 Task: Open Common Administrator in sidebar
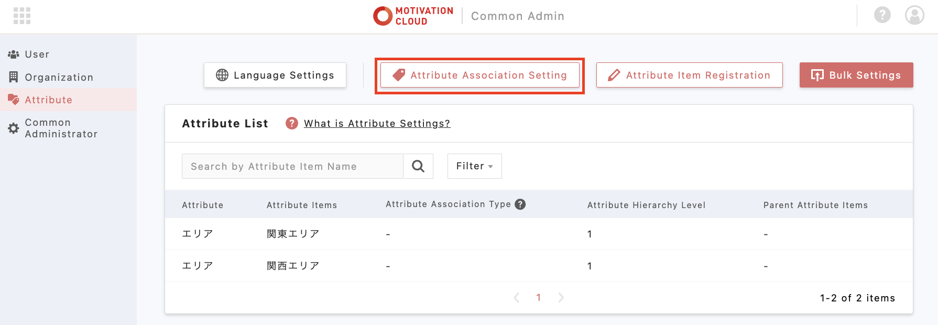pos(61,128)
